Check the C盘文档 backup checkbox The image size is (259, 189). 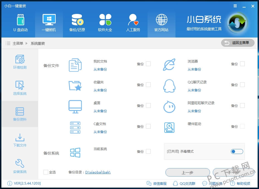click(148, 126)
